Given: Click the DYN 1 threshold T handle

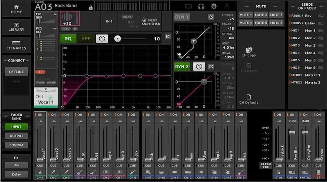Looking at the screenshot, I should click(194, 41).
